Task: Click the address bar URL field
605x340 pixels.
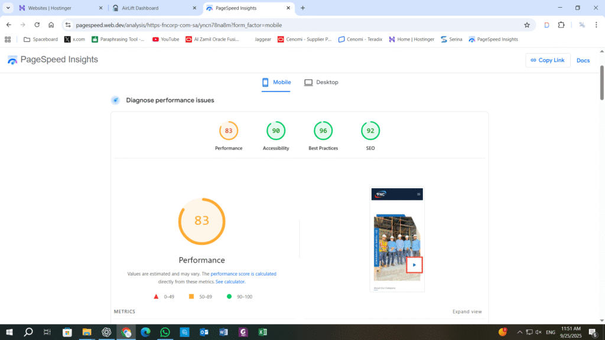Action: 297,25
